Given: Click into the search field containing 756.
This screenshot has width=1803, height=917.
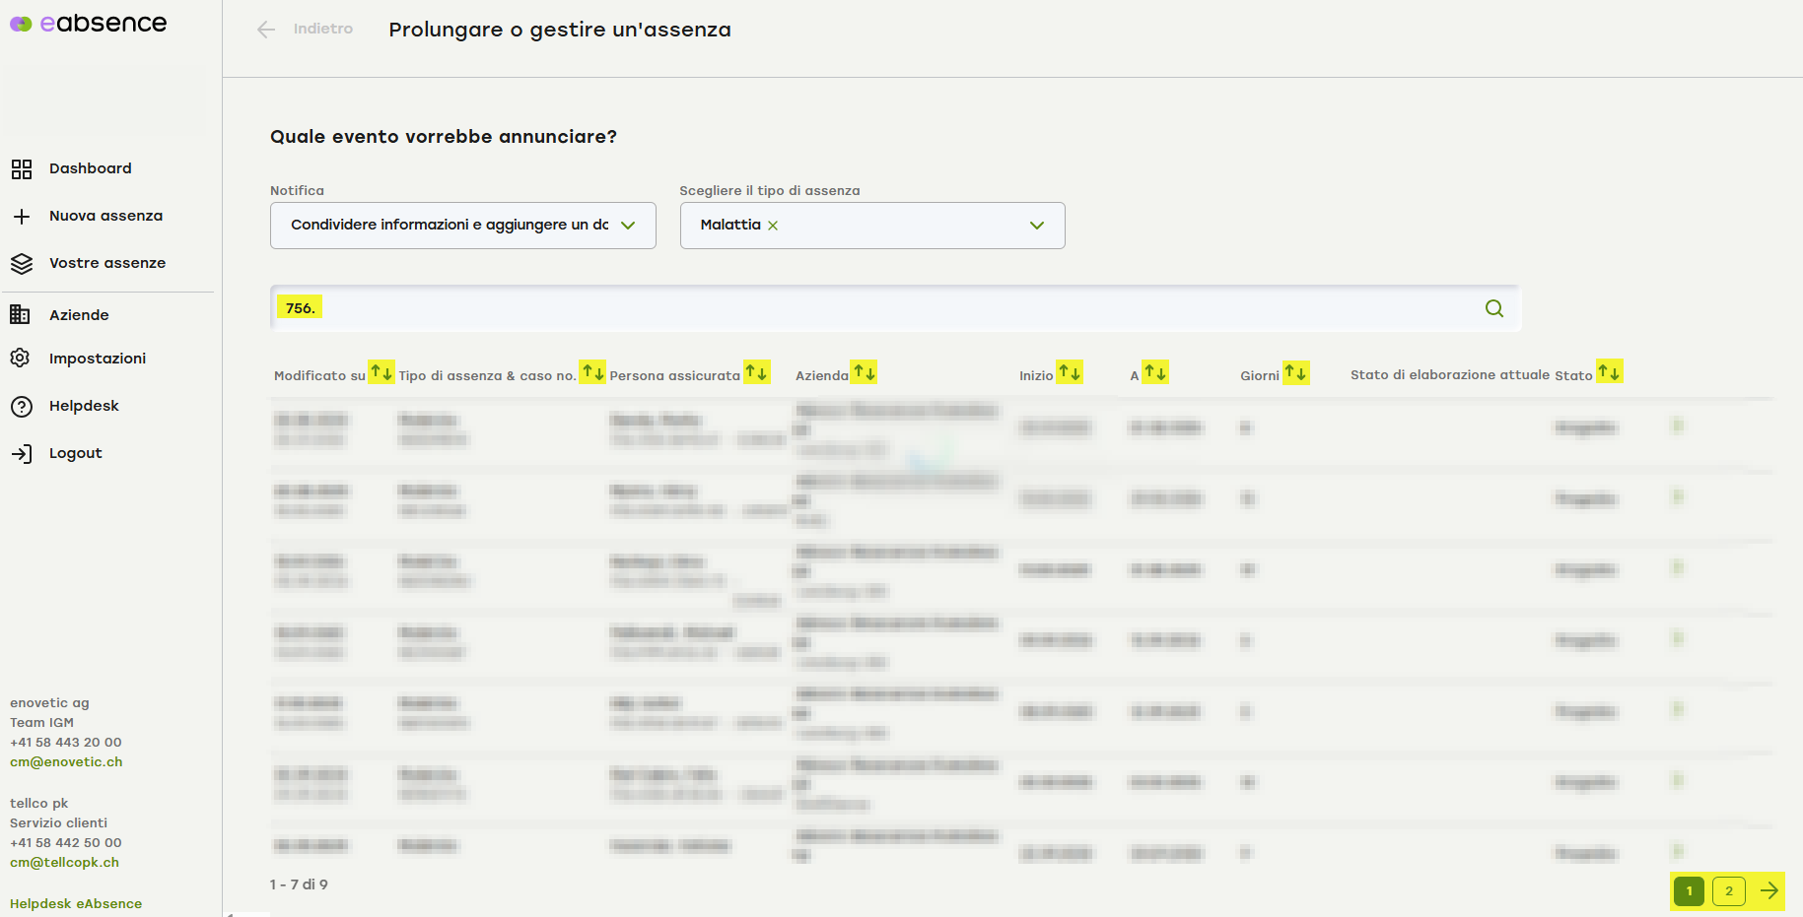Looking at the screenshot, I should click(x=887, y=308).
